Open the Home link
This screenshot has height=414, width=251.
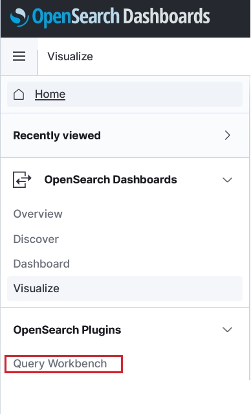pos(50,94)
